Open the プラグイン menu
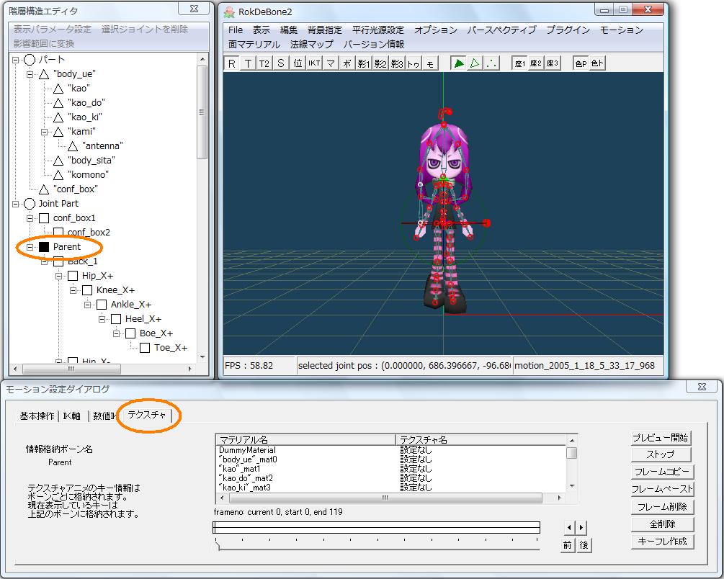Viewport: 724px width, 579px height. [568, 30]
